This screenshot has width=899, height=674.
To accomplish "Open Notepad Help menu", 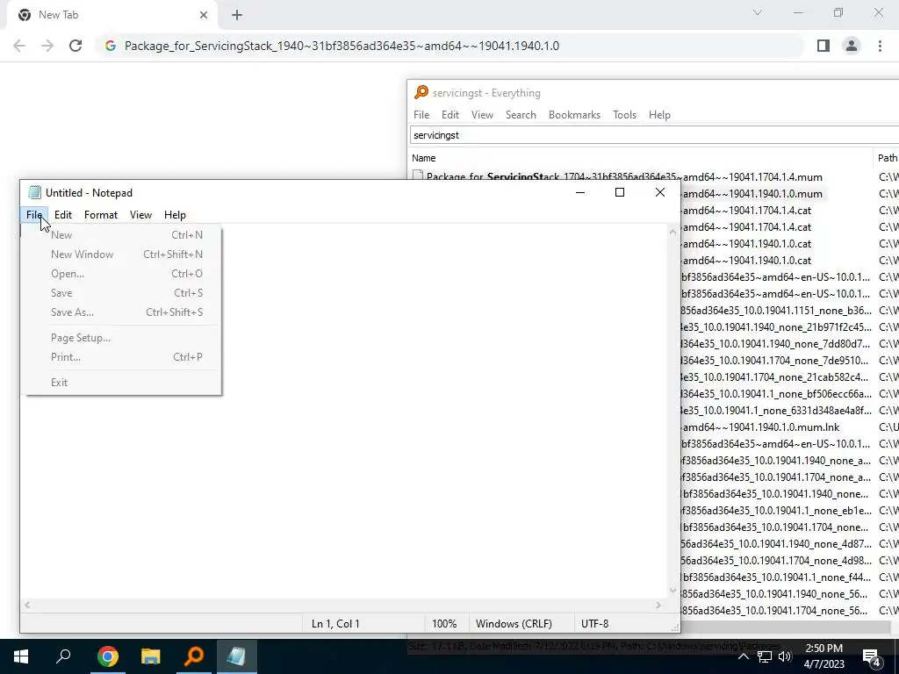I will [x=175, y=215].
